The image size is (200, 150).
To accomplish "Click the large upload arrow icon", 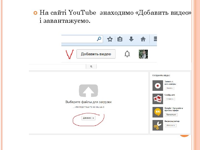I will pos(88,91).
